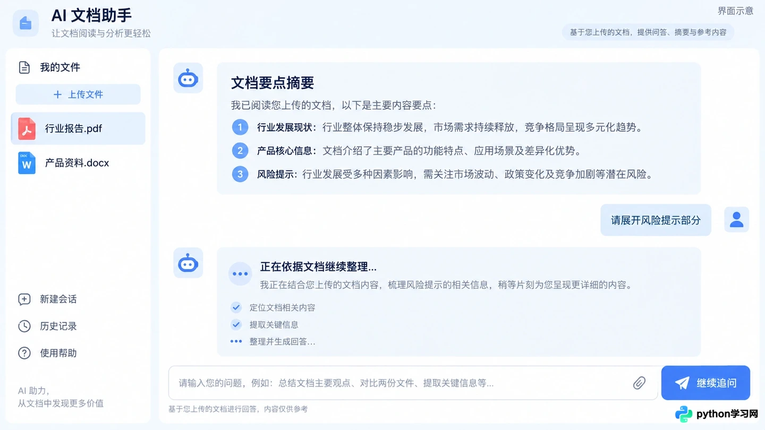Click the 我的文件 sidebar heading text
This screenshot has height=430, width=765.
(60, 67)
